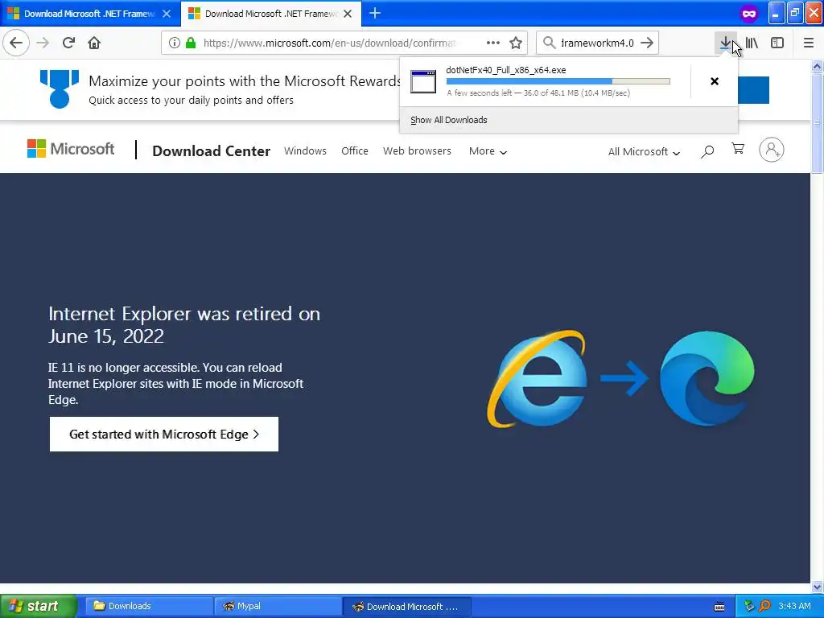
Task: Toggle the downloads panel button
Action: [726, 43]
